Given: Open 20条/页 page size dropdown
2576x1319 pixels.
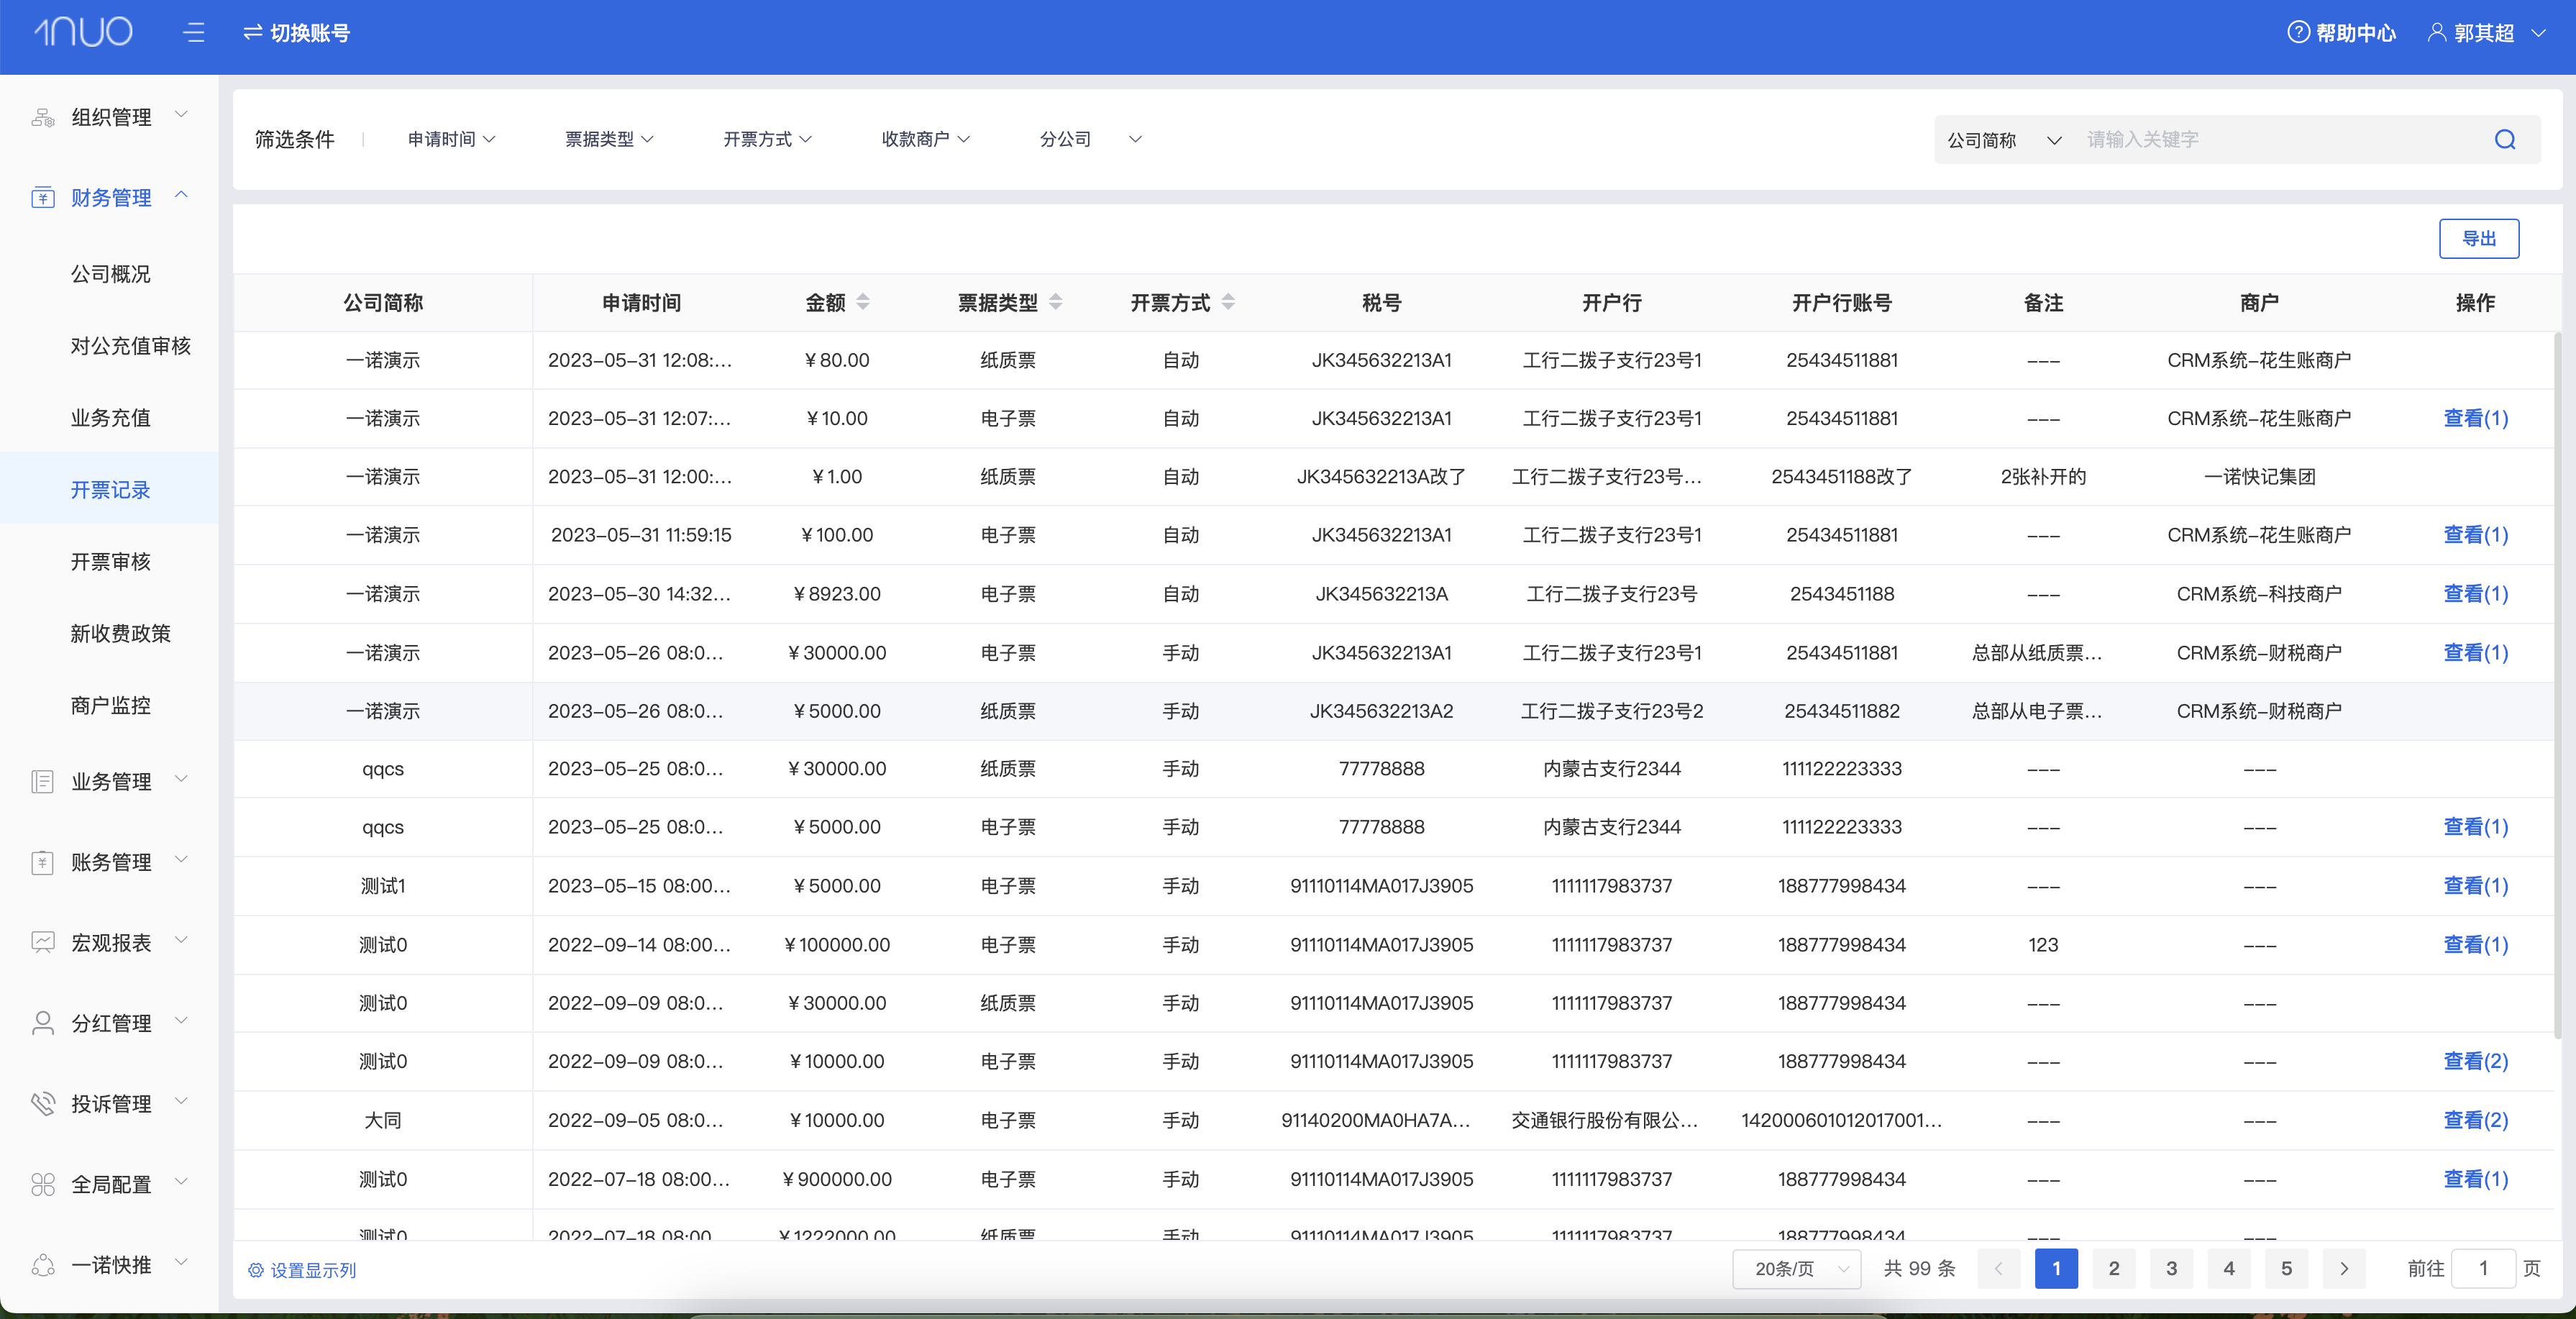Looking at the screenshot, I should [x=1796, y=1269].
